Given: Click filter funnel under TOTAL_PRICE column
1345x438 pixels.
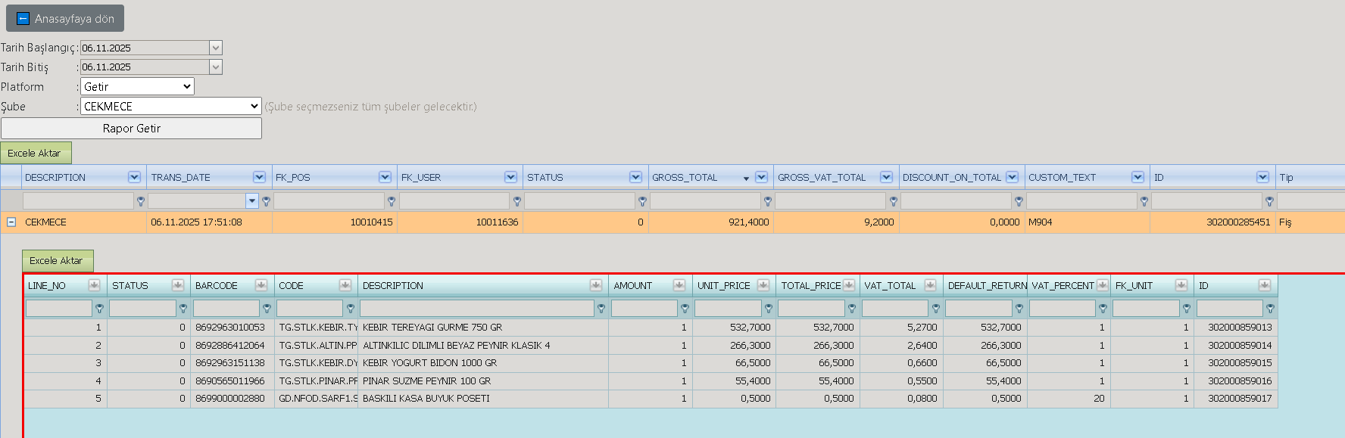Looking at the screenshot, I should 852,309.
